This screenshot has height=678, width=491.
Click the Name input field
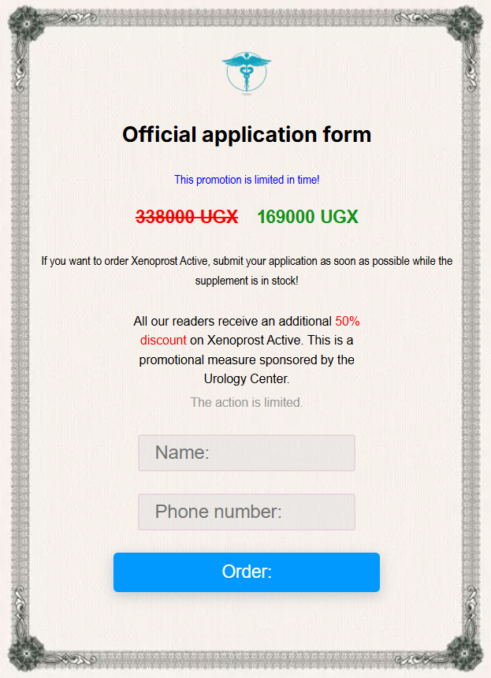tap(247, 453)
